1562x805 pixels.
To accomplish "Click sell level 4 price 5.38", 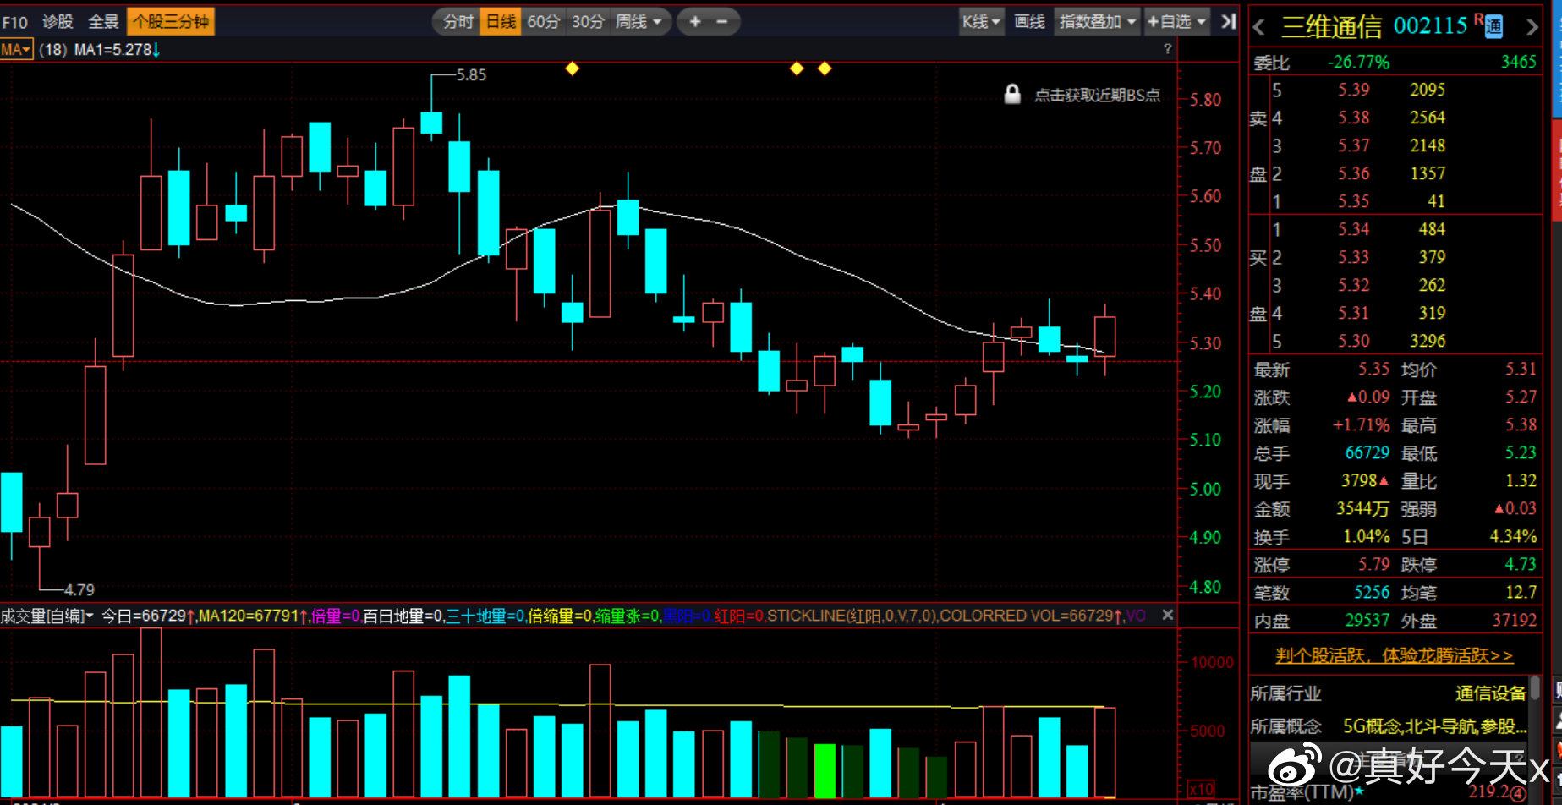I will (x=1353, y=118).
